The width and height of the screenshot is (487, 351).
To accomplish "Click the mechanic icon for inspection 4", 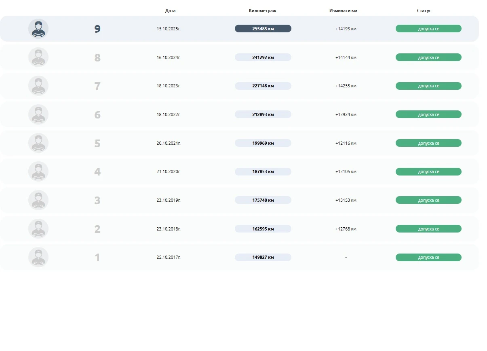I will tap(38, 171).
